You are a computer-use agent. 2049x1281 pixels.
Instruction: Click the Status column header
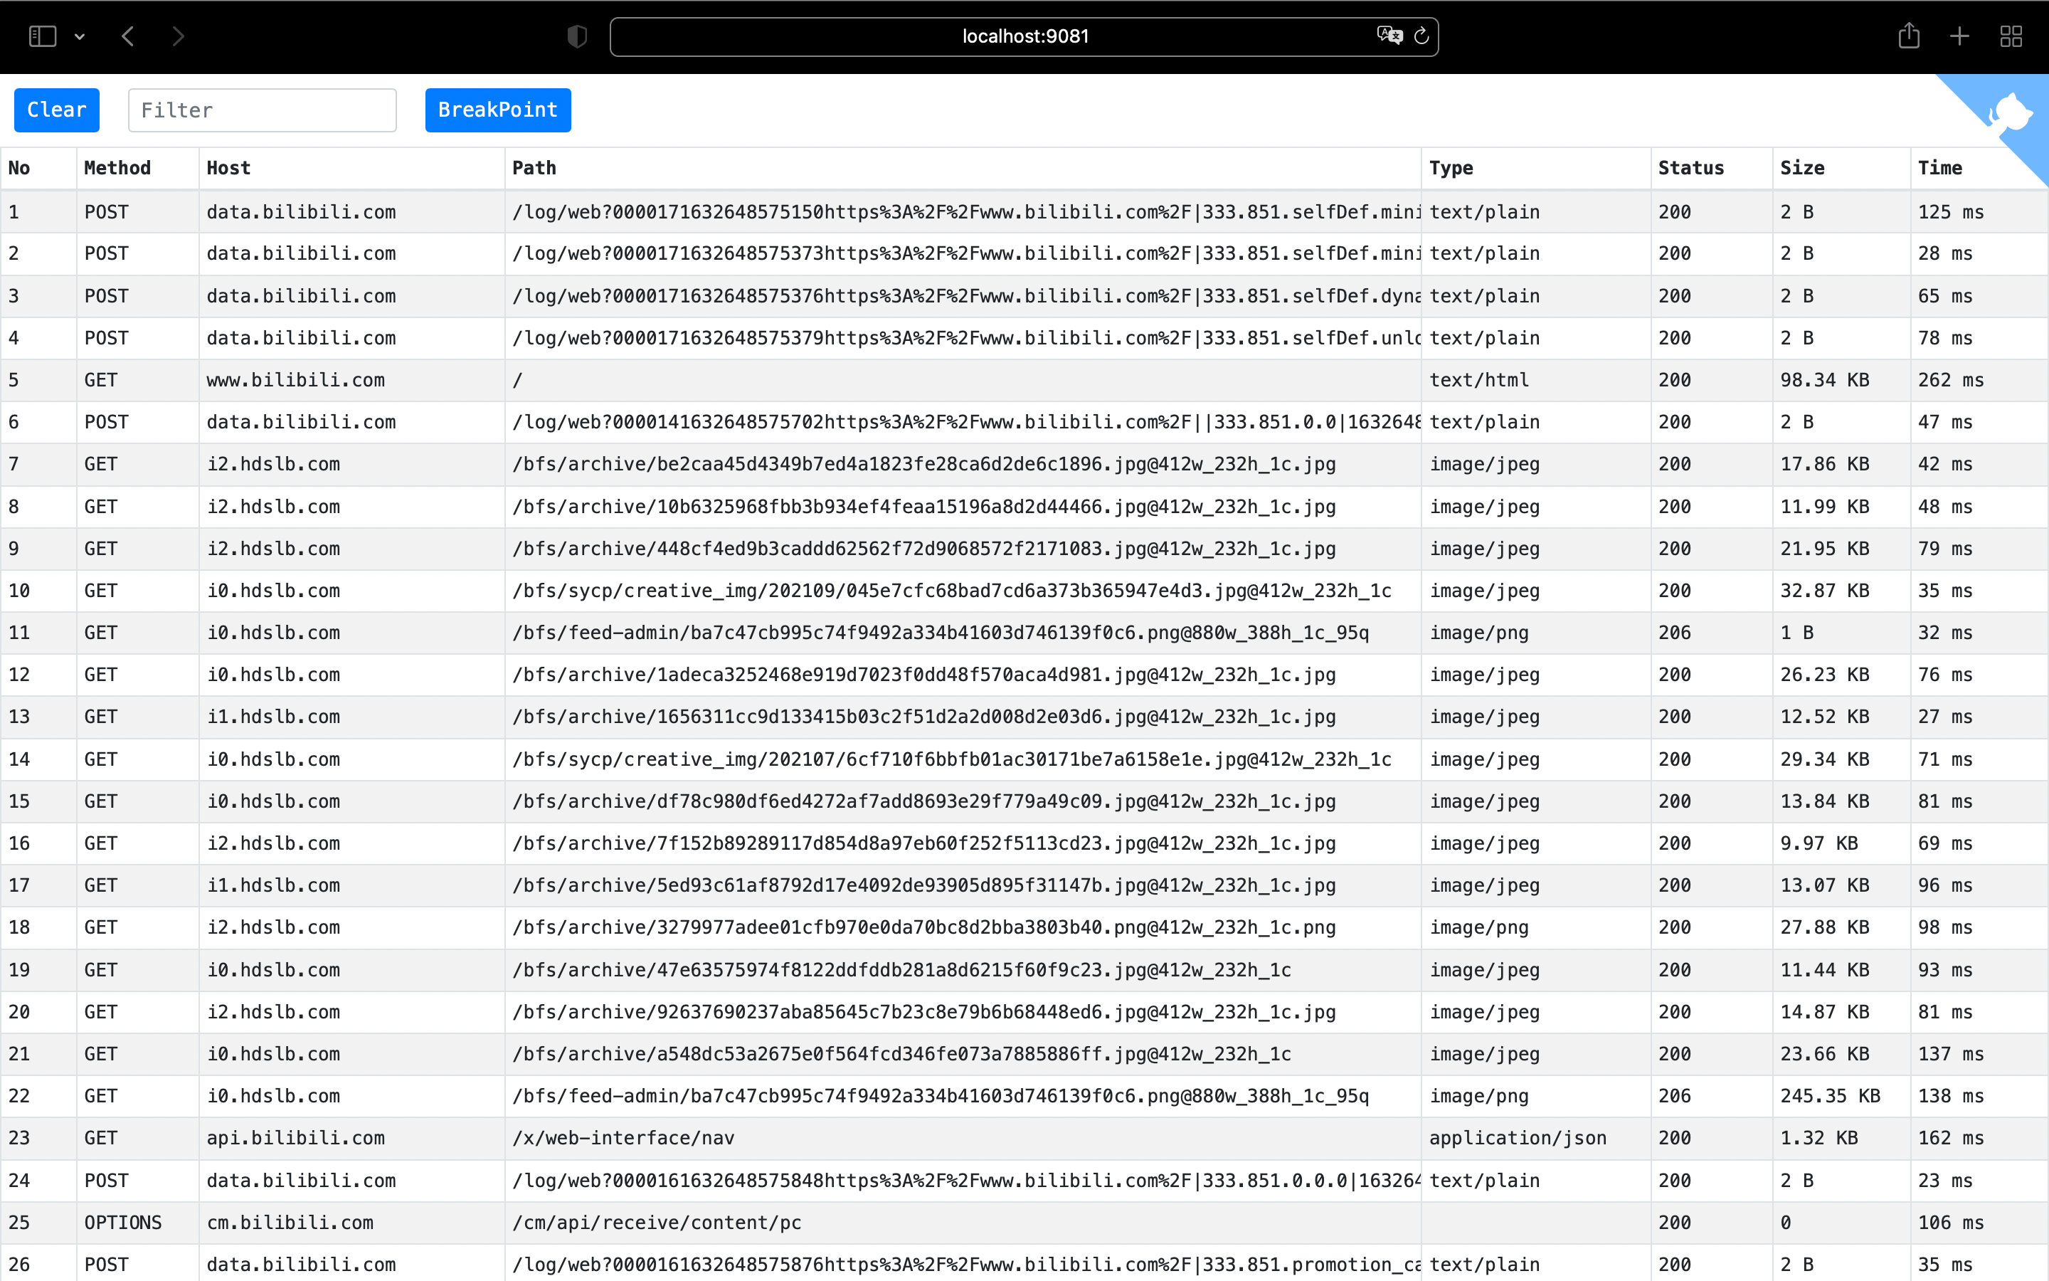pyautogui.click(x=1691, y=168)
